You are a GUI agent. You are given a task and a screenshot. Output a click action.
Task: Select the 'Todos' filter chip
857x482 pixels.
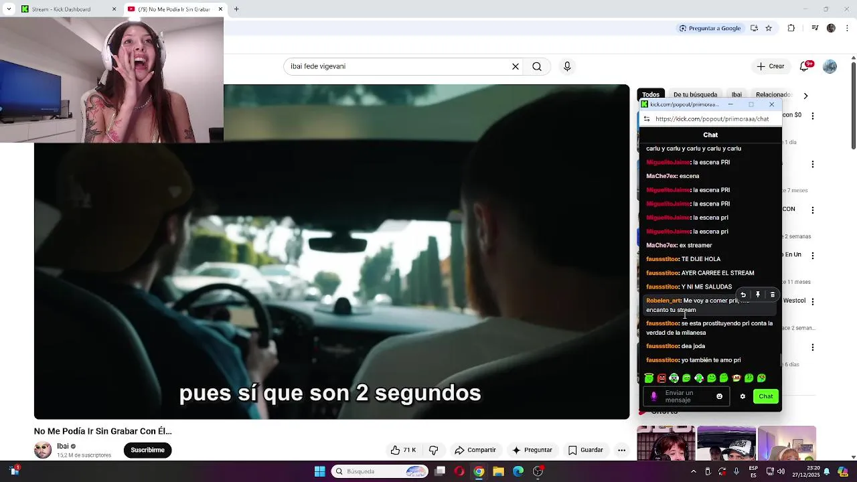click(x=651, y=95)
